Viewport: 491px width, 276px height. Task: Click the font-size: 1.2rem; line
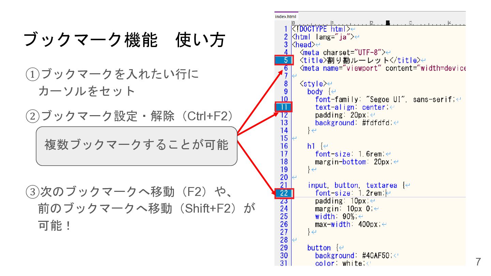[353, 193]
